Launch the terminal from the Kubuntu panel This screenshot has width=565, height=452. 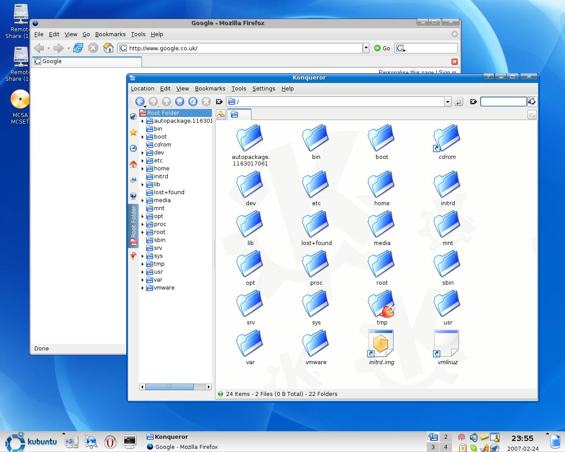pos(129,441)
